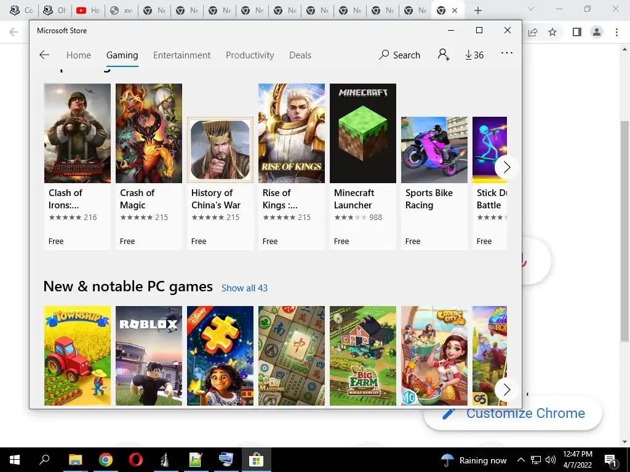The height and width of the screenshot is (472, 630).
Task: Select the Gaming tab
Action: pyautogui.click(x=122, y=55)
